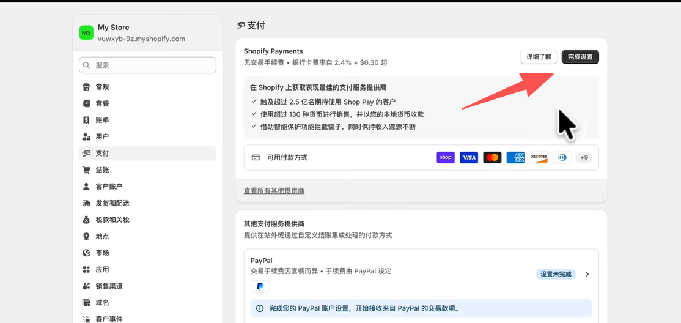Show the +9 more payment methods

pos(584,157)
